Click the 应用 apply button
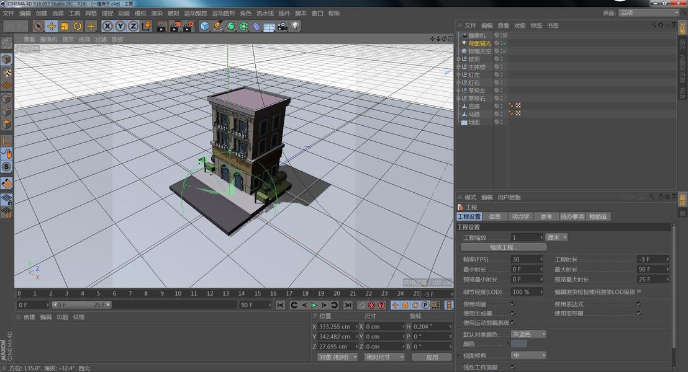Viewport: 688px width, 372px height. click(432, 357)
